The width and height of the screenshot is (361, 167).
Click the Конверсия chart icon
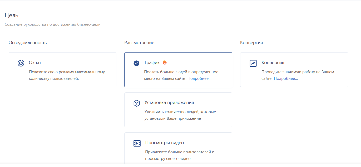point(253,63)
